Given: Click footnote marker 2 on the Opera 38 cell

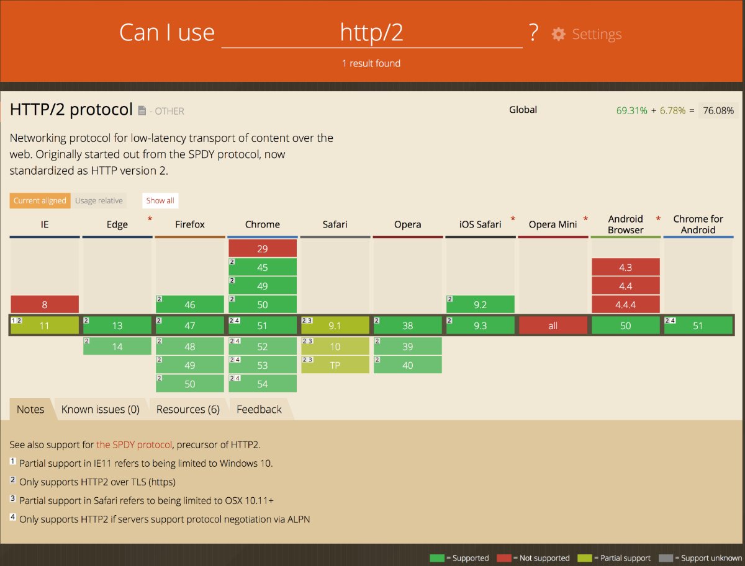Looking at the screenshot, I should click(376, 320).
